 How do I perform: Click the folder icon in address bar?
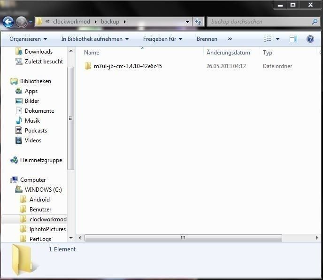pyautogui.click(x=38, y=22)
